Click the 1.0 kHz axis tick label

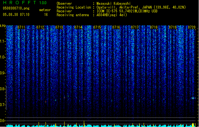click(3, 57)
